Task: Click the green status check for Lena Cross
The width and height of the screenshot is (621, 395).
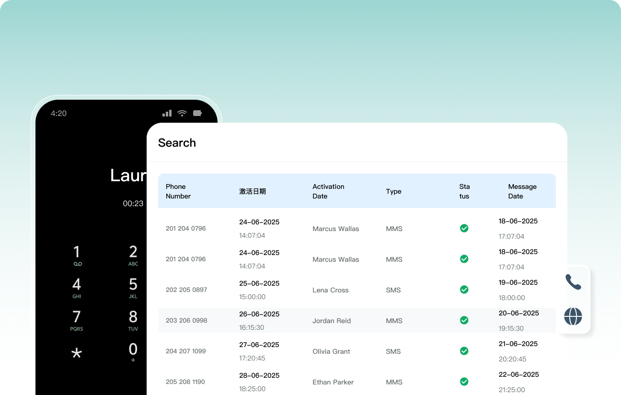Action: 464,290
